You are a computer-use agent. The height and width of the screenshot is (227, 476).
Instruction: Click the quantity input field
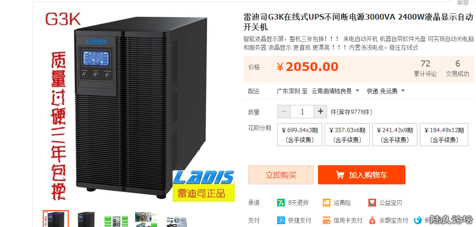point(302,112)
